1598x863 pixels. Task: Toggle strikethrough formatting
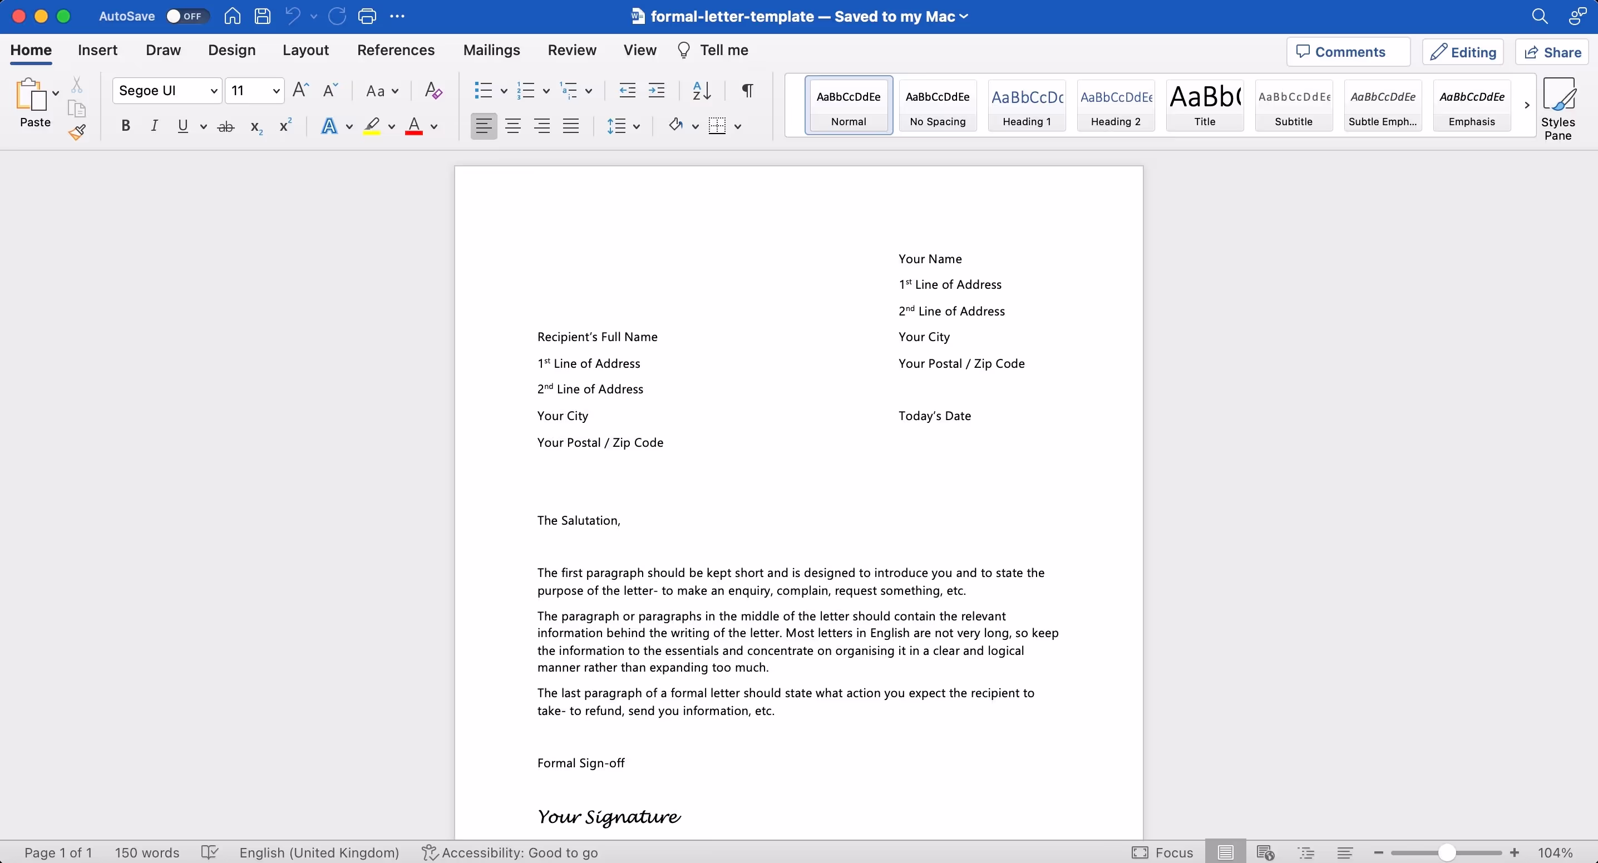coord(226,126)
